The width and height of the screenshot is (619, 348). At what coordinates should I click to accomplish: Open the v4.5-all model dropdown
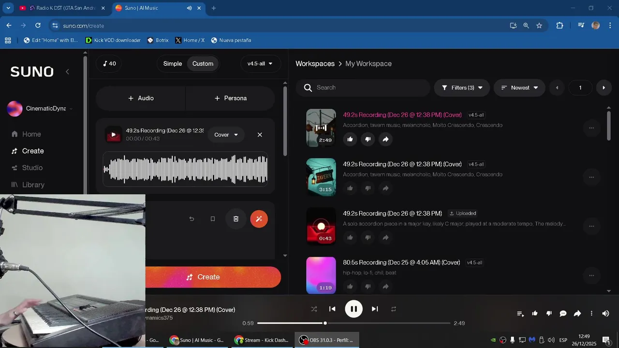260,64
